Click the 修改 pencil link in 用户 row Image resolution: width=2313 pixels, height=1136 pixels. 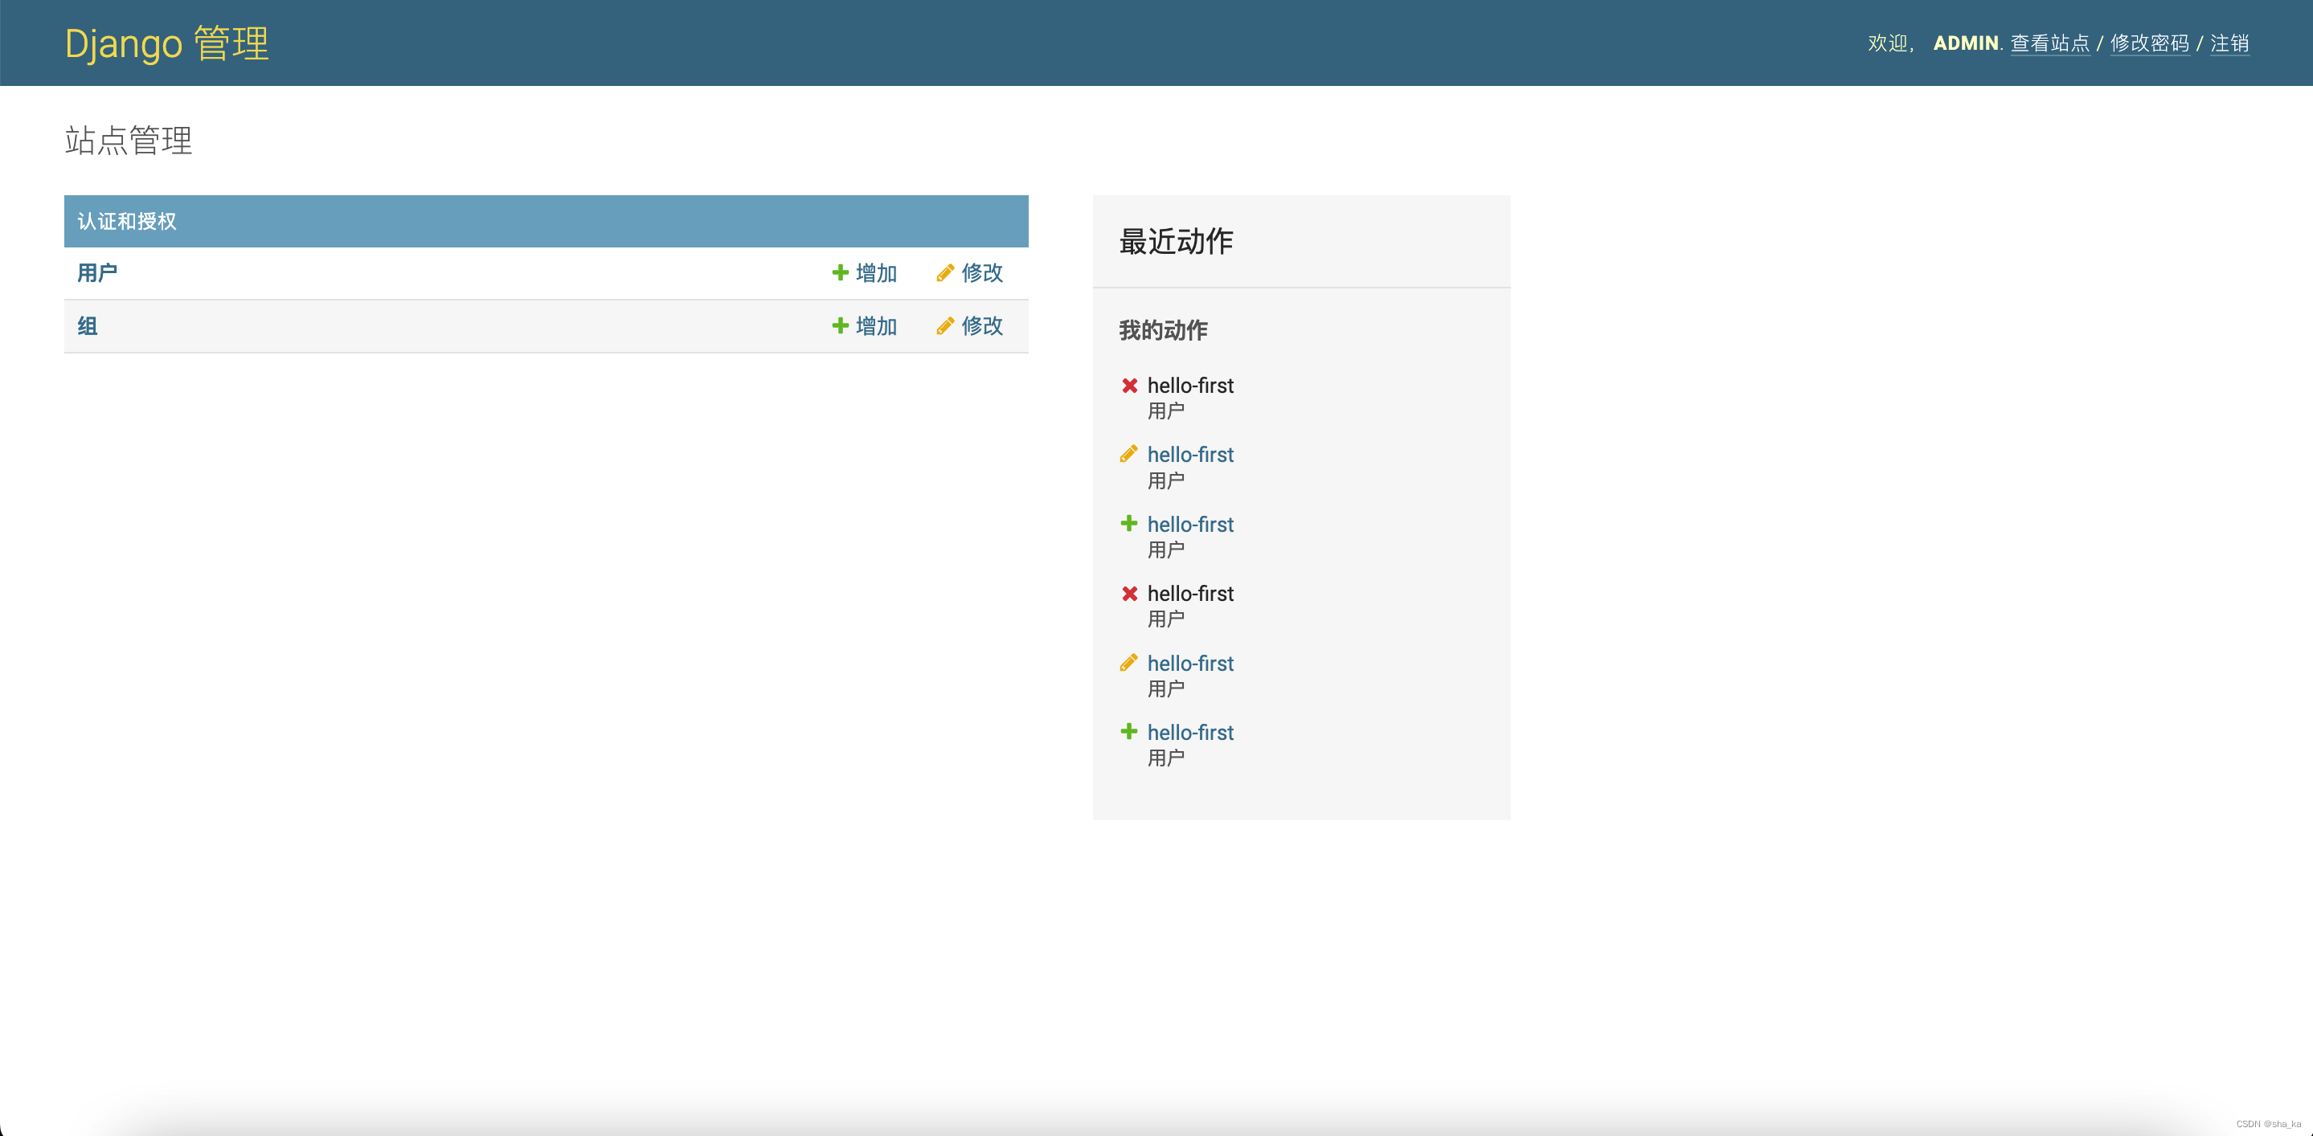(970, 273)
